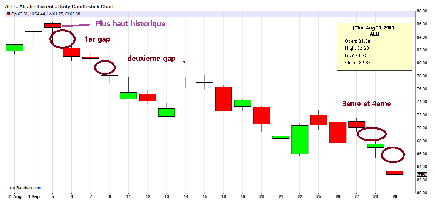This screenshot has width=435, height=207.
Task: Click the date axis label 14
Action: pyautogui.click(x=186, y=197)
